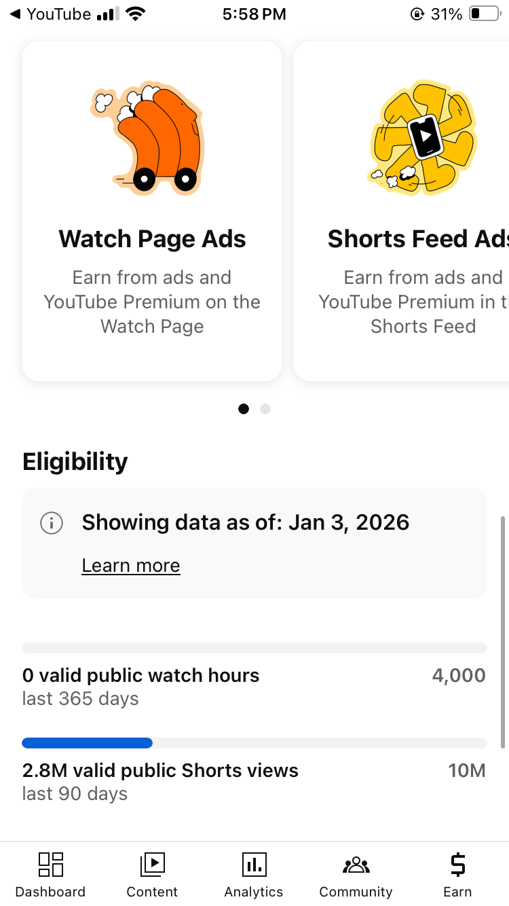Select the second carousel page dot
The height and width of the screenshot is (906, 509).
(265, 409)
